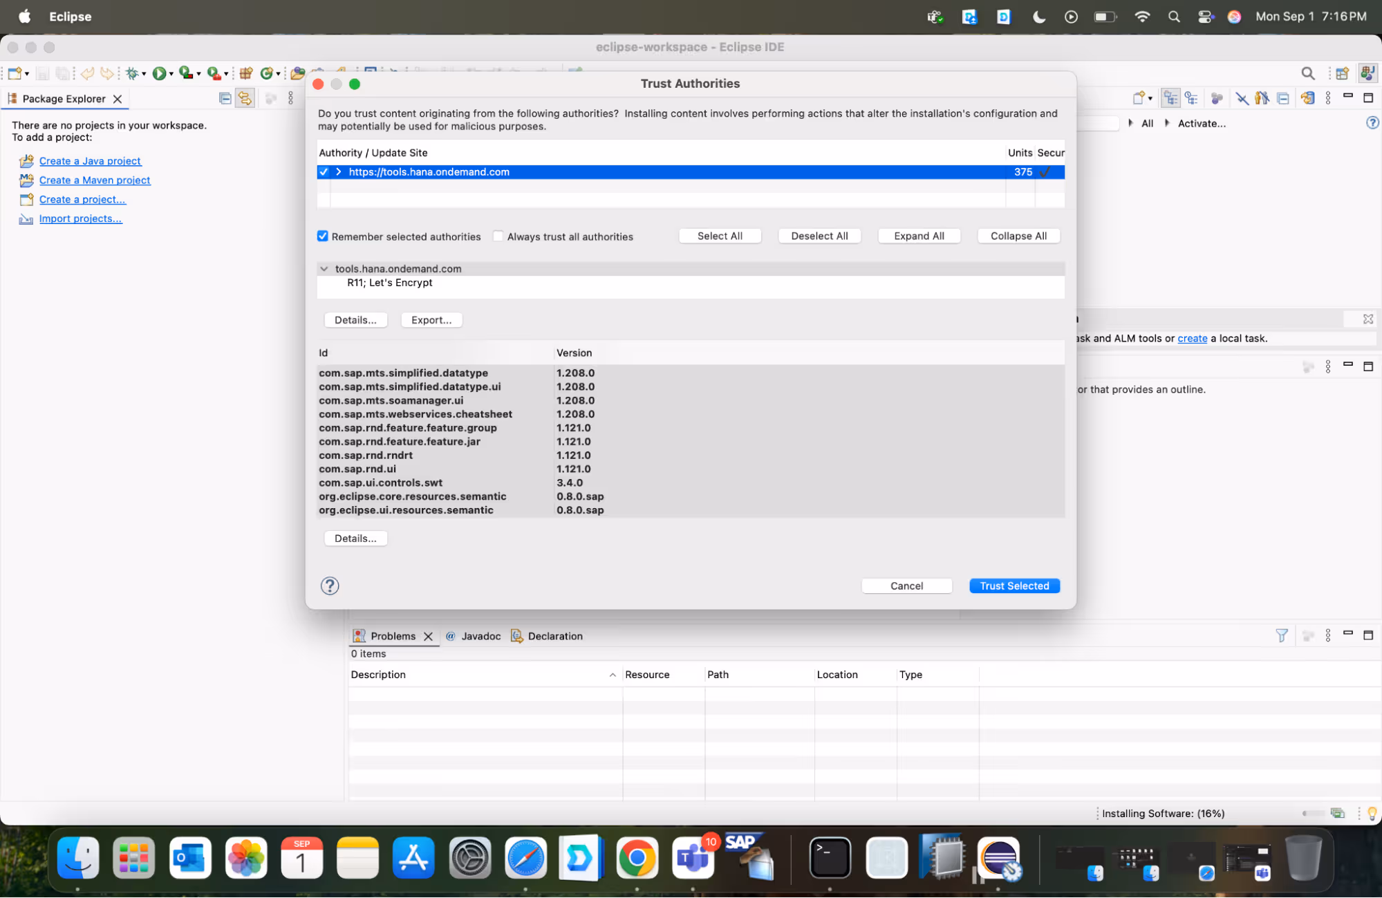This screenshot has height=898, width=1382.
Task: Click the Export... button
Action: pyautogui.click(x=431, y=320)
